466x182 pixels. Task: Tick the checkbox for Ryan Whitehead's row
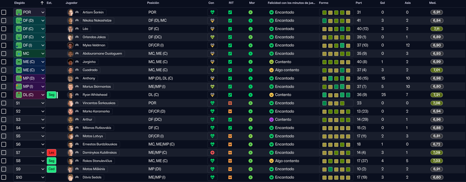click(x=4, y=95)
